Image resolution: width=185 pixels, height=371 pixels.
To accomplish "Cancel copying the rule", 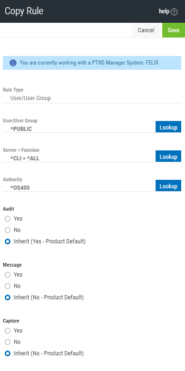I will pyautogui.click(x=146, y=30).
